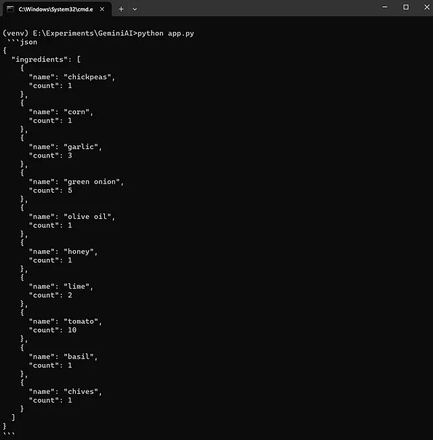Image resolution: width=433 pixels, height=440 pixels.
Task: Click the "lime" name line
Action: [x=61, y=287]
